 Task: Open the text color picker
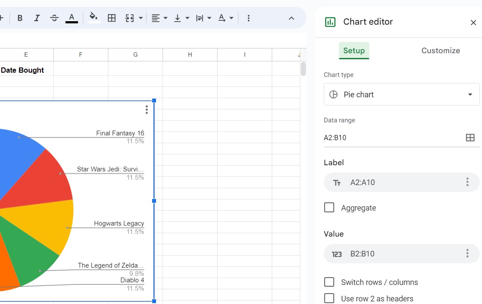(72, 18)
